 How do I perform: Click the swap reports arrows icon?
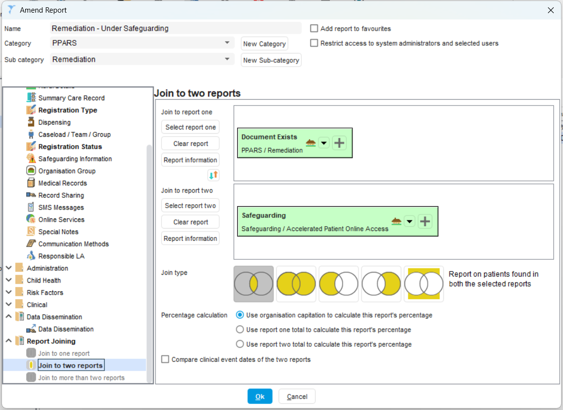click(x=213, y=175)
